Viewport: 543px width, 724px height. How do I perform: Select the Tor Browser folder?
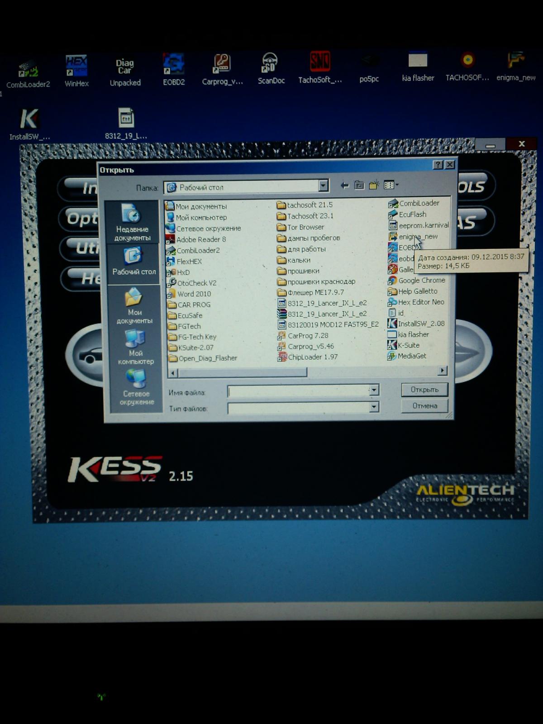pyautogui.click(x=300, y=227)
